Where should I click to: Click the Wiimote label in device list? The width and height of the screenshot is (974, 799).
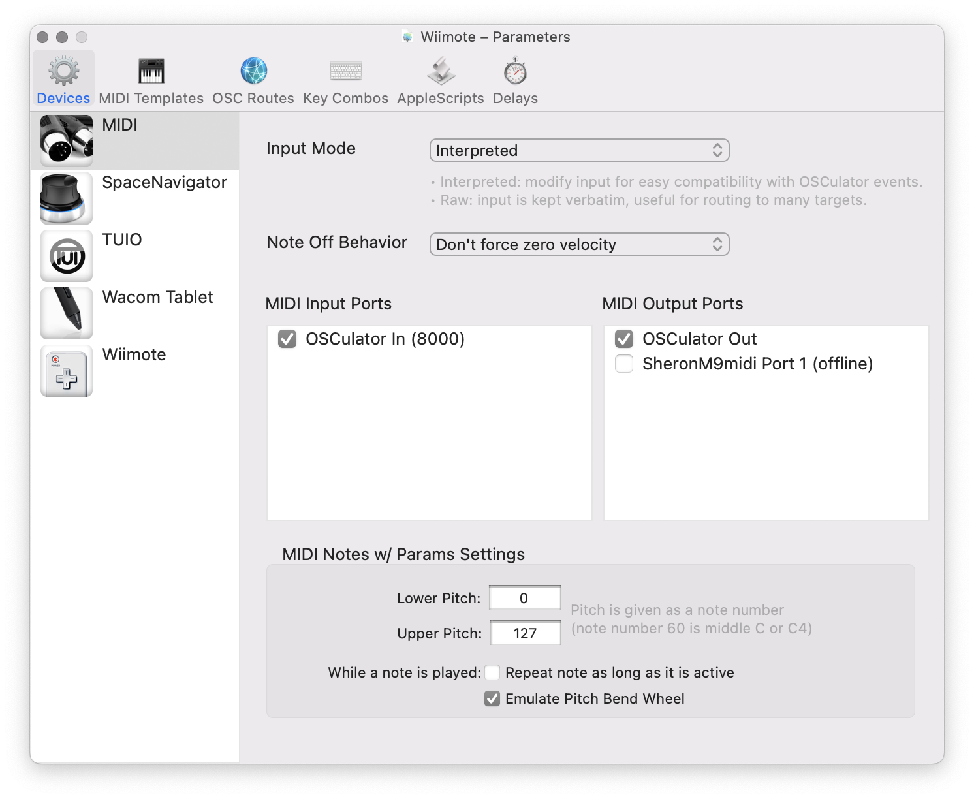pyautogui.click(x=134, y=354)
